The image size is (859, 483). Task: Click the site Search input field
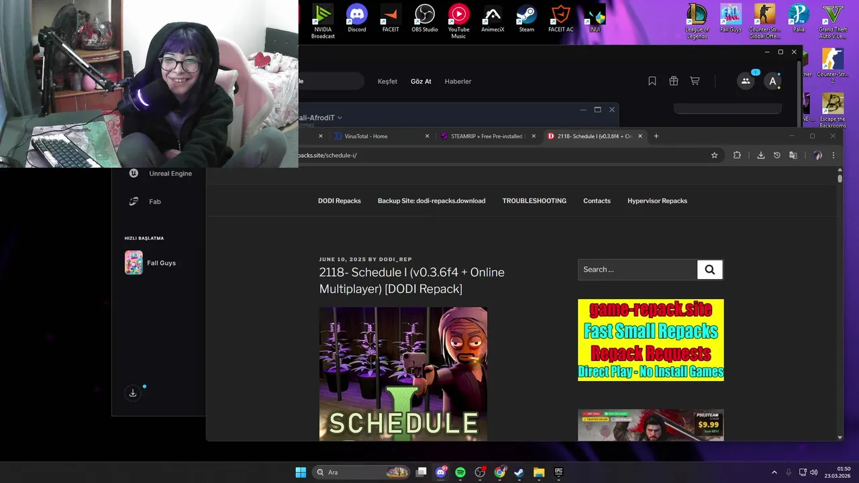pyautogui.click(x=637, y=270)
